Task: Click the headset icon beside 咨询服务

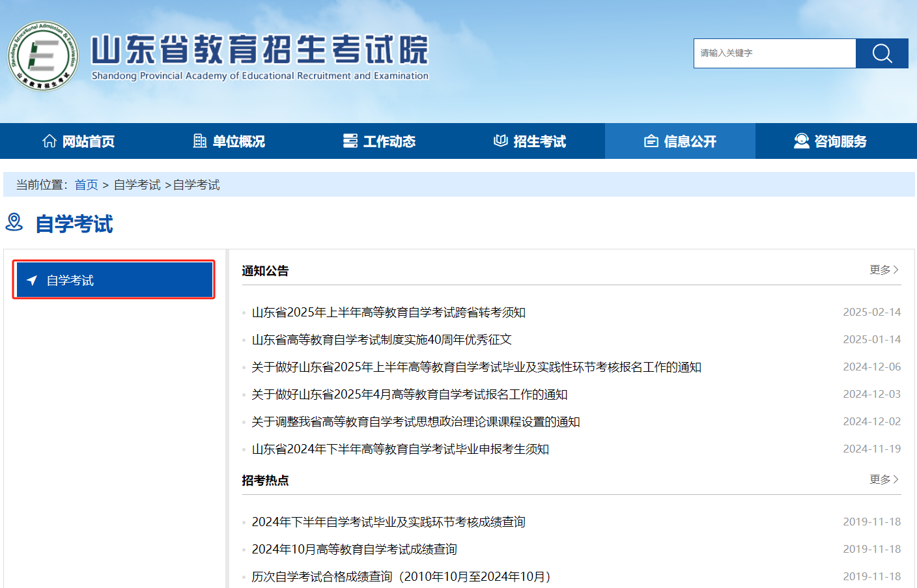Action: [800, 141]
